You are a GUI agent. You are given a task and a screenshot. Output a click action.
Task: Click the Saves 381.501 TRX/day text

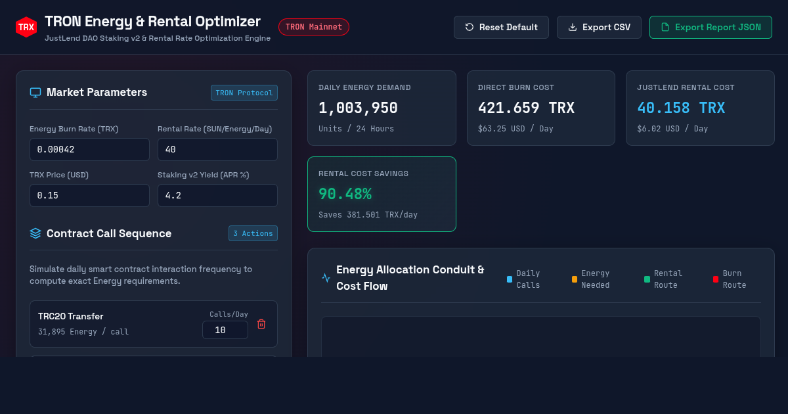(x=368, y=215)
